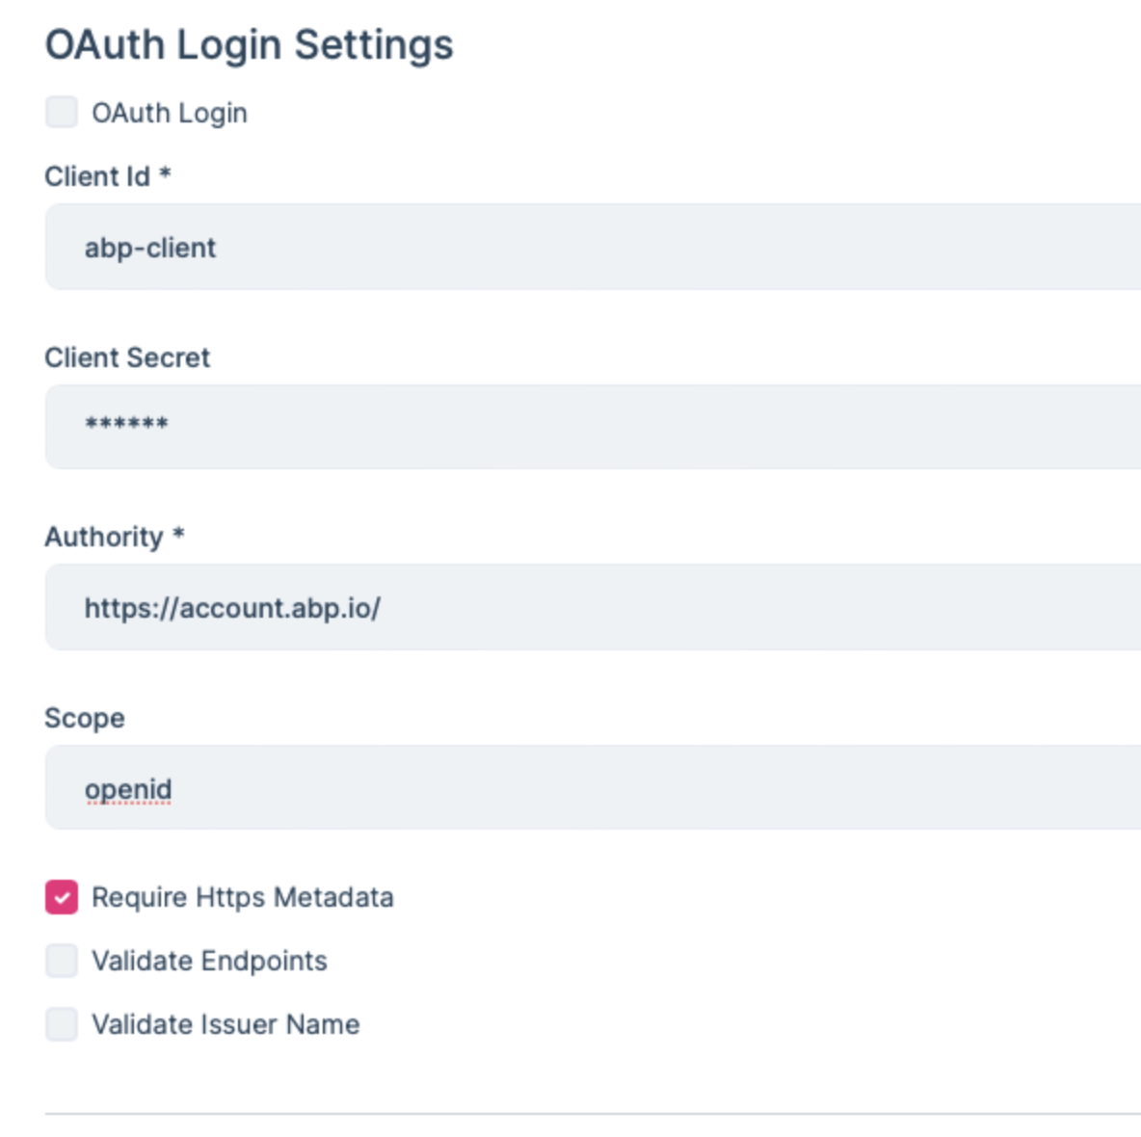Click the 'Client Secret' field label

(x=127, y=357)
